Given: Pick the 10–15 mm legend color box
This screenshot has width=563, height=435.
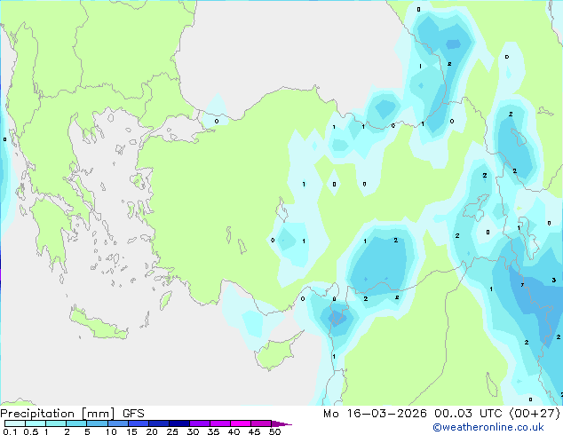Looking at the screenshot, I should click(117, 423).
